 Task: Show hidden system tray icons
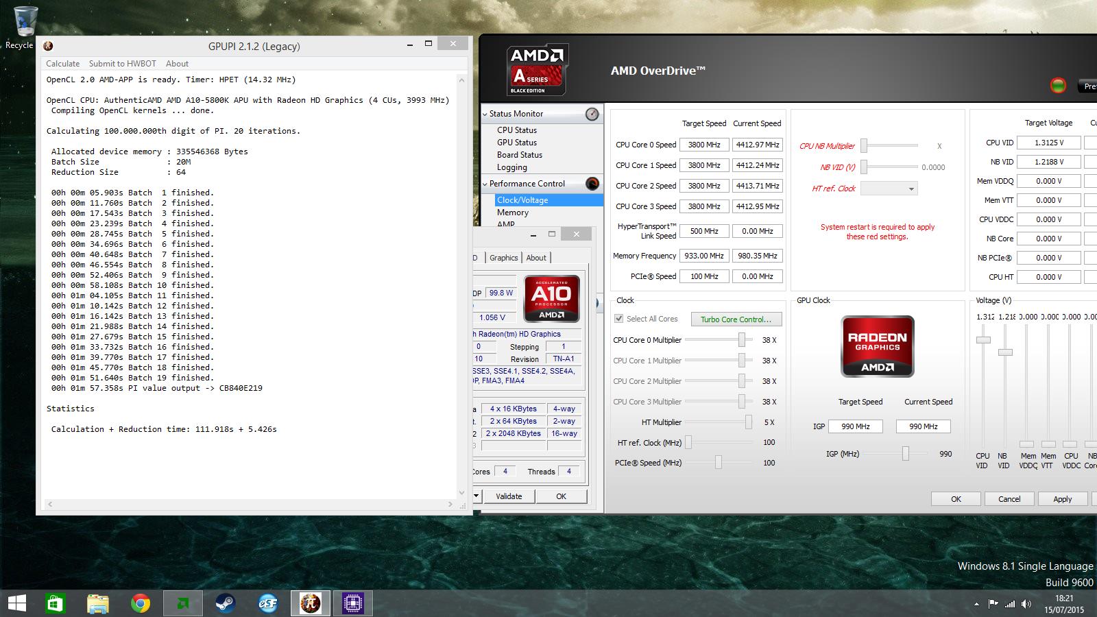point(976,605)
